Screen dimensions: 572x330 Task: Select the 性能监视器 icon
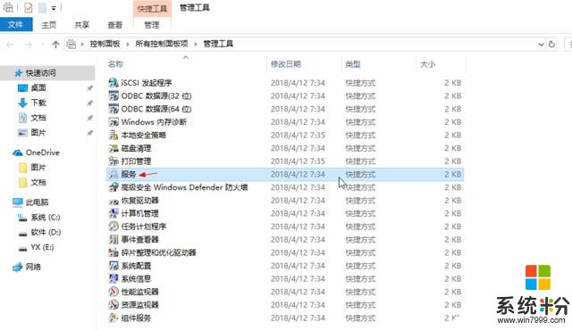point(114,292)
